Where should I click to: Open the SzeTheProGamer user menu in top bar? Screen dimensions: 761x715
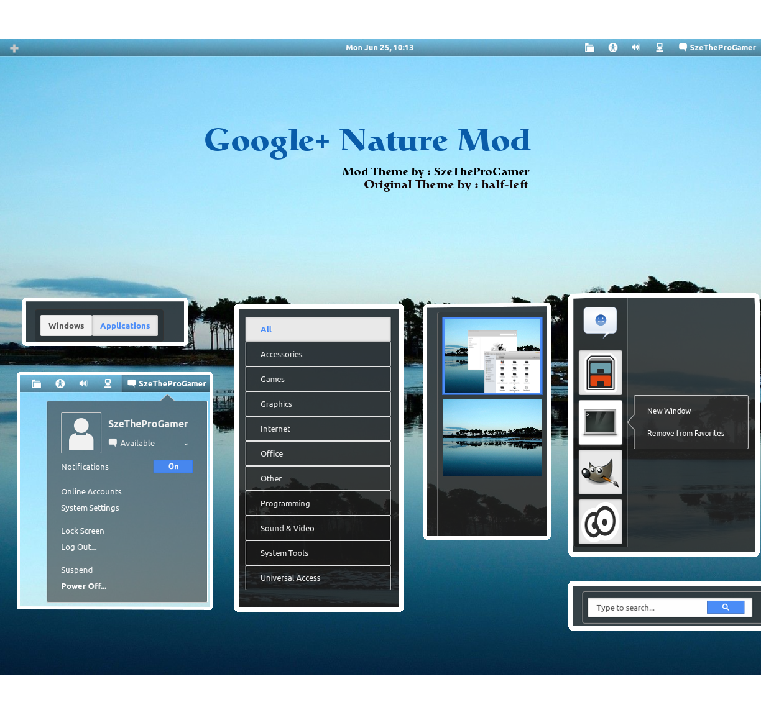tap(717, 47)
